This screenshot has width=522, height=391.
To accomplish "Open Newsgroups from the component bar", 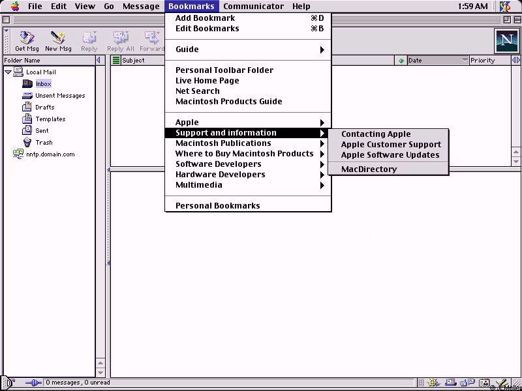I will [x=467, y=383].
